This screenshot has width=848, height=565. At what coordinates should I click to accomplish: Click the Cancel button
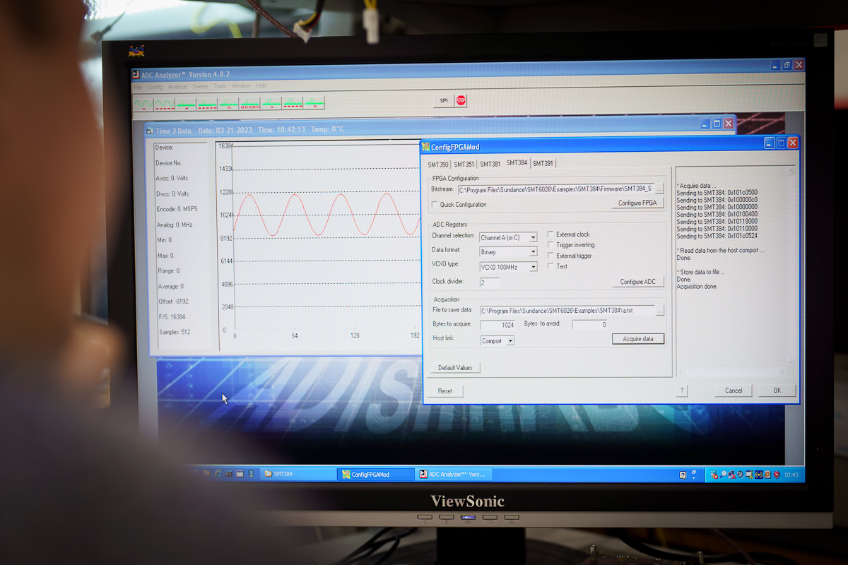734,391
